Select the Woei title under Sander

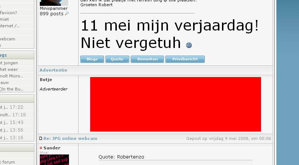coord(44,153)
